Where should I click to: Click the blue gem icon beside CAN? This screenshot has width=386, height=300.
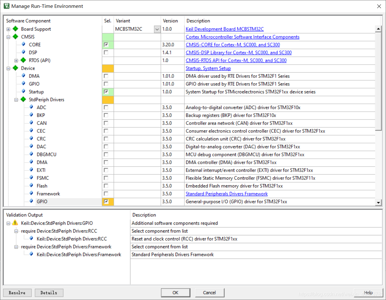point(31,123)
